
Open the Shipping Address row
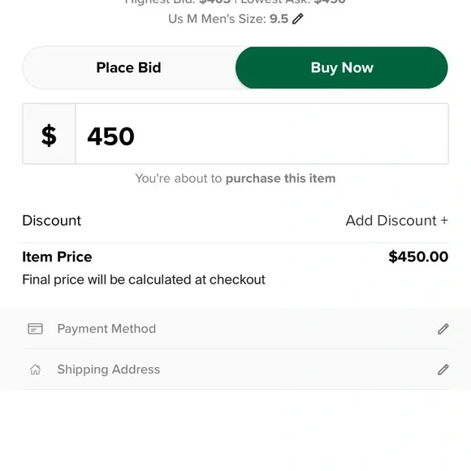[235, 369]
